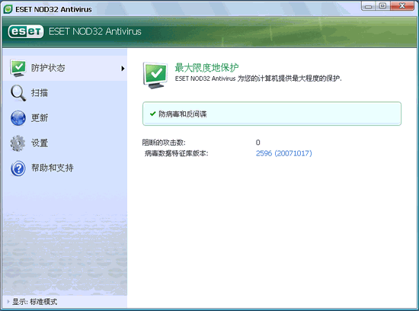419x311 pixels.
Task: Close the ESET NOD32 Antivirus window
Action: point(402,6)
